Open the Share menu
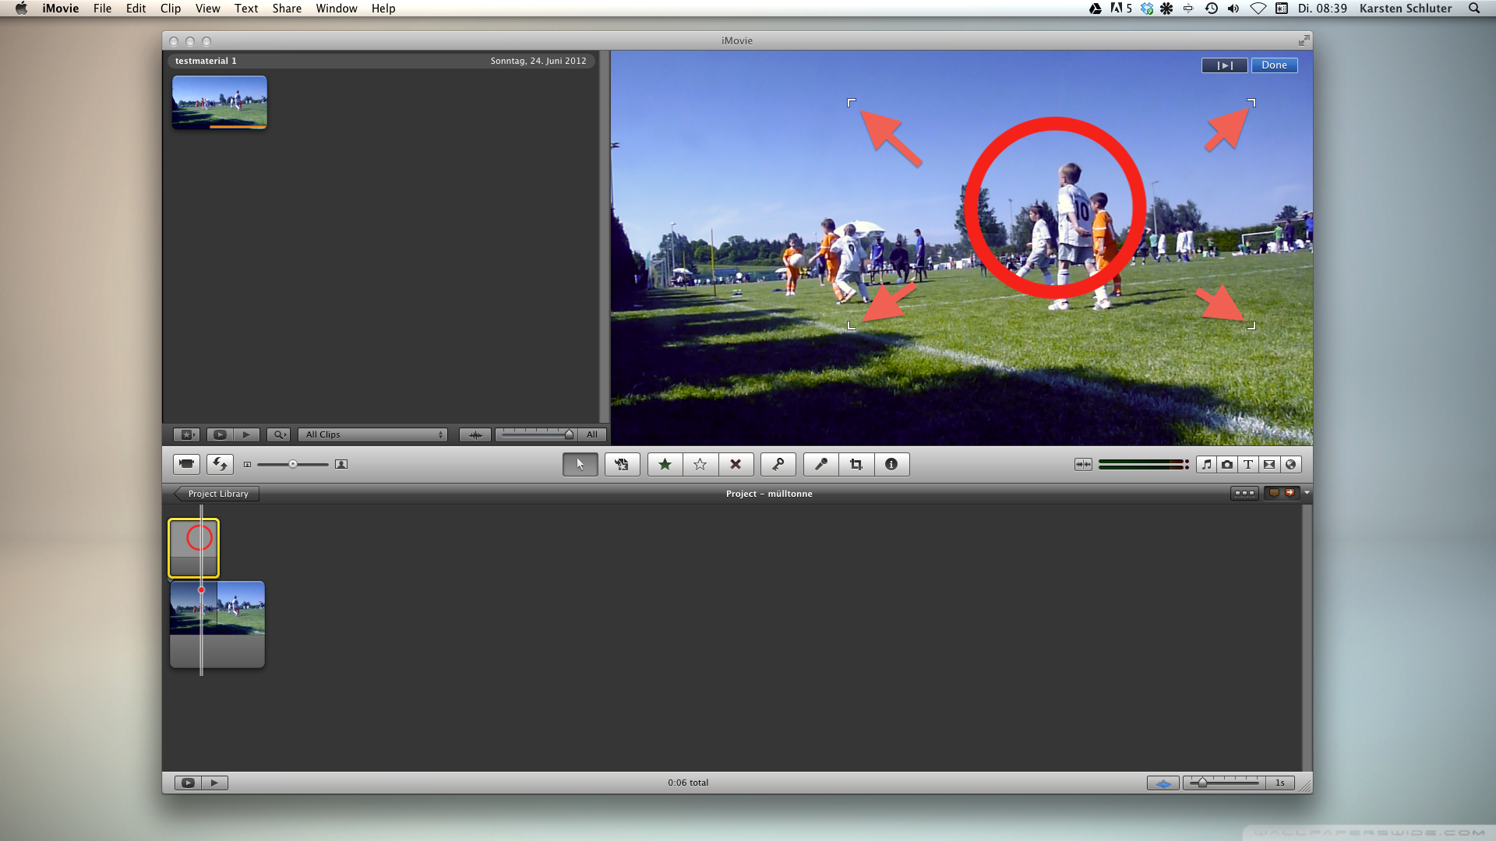 (x=286, y=9)
